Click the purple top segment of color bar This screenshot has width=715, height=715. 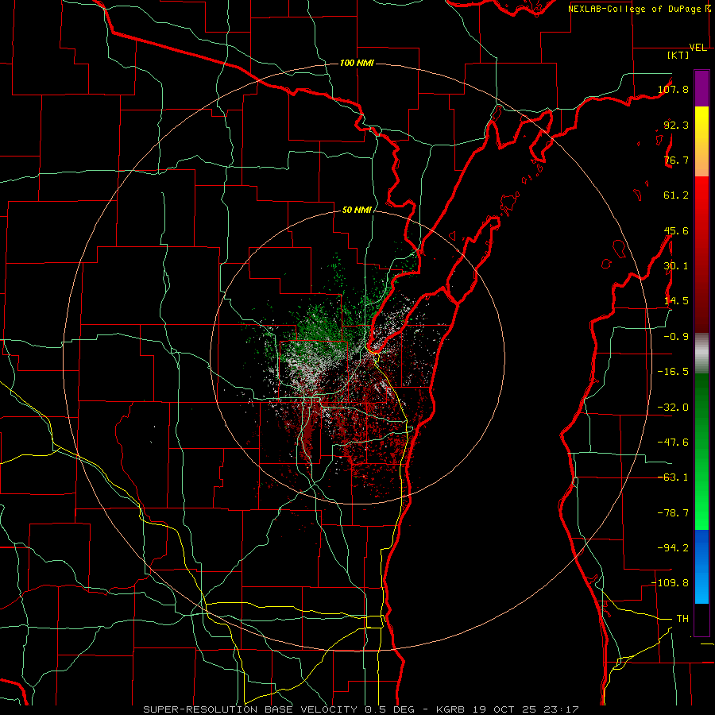[x=701, y=88]
